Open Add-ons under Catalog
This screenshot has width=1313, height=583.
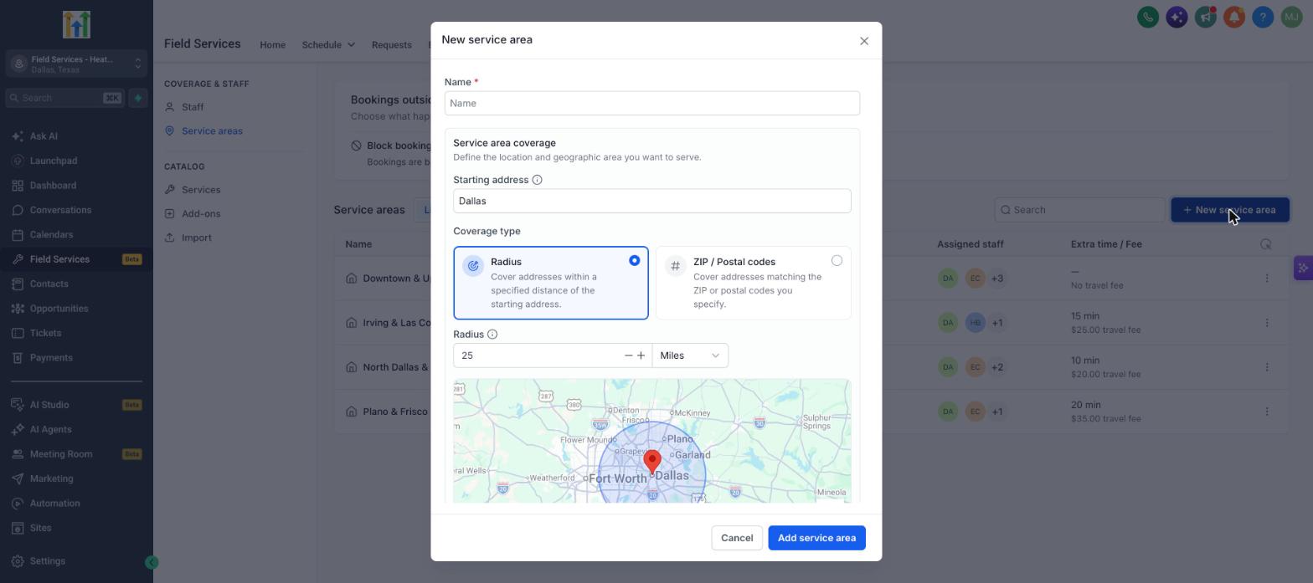pyautogui.click(x=201, y=214)
